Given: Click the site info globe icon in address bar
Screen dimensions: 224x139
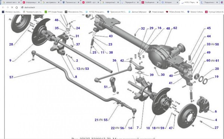Looking at the screenshot, I should point(22,7).
